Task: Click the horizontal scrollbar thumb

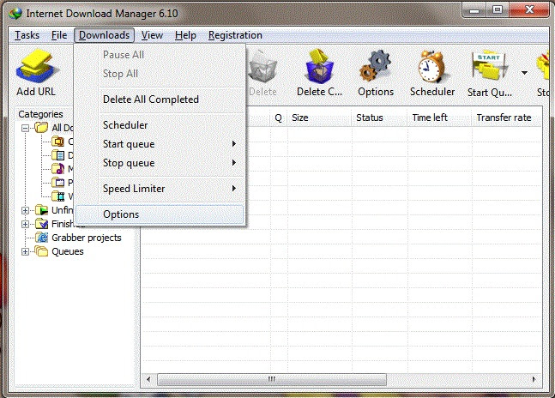Action: pos(271,379)
